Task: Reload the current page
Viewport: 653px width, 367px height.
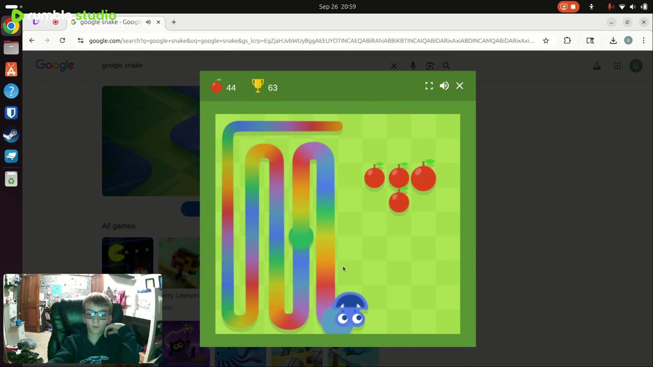Action: [62, 41]
